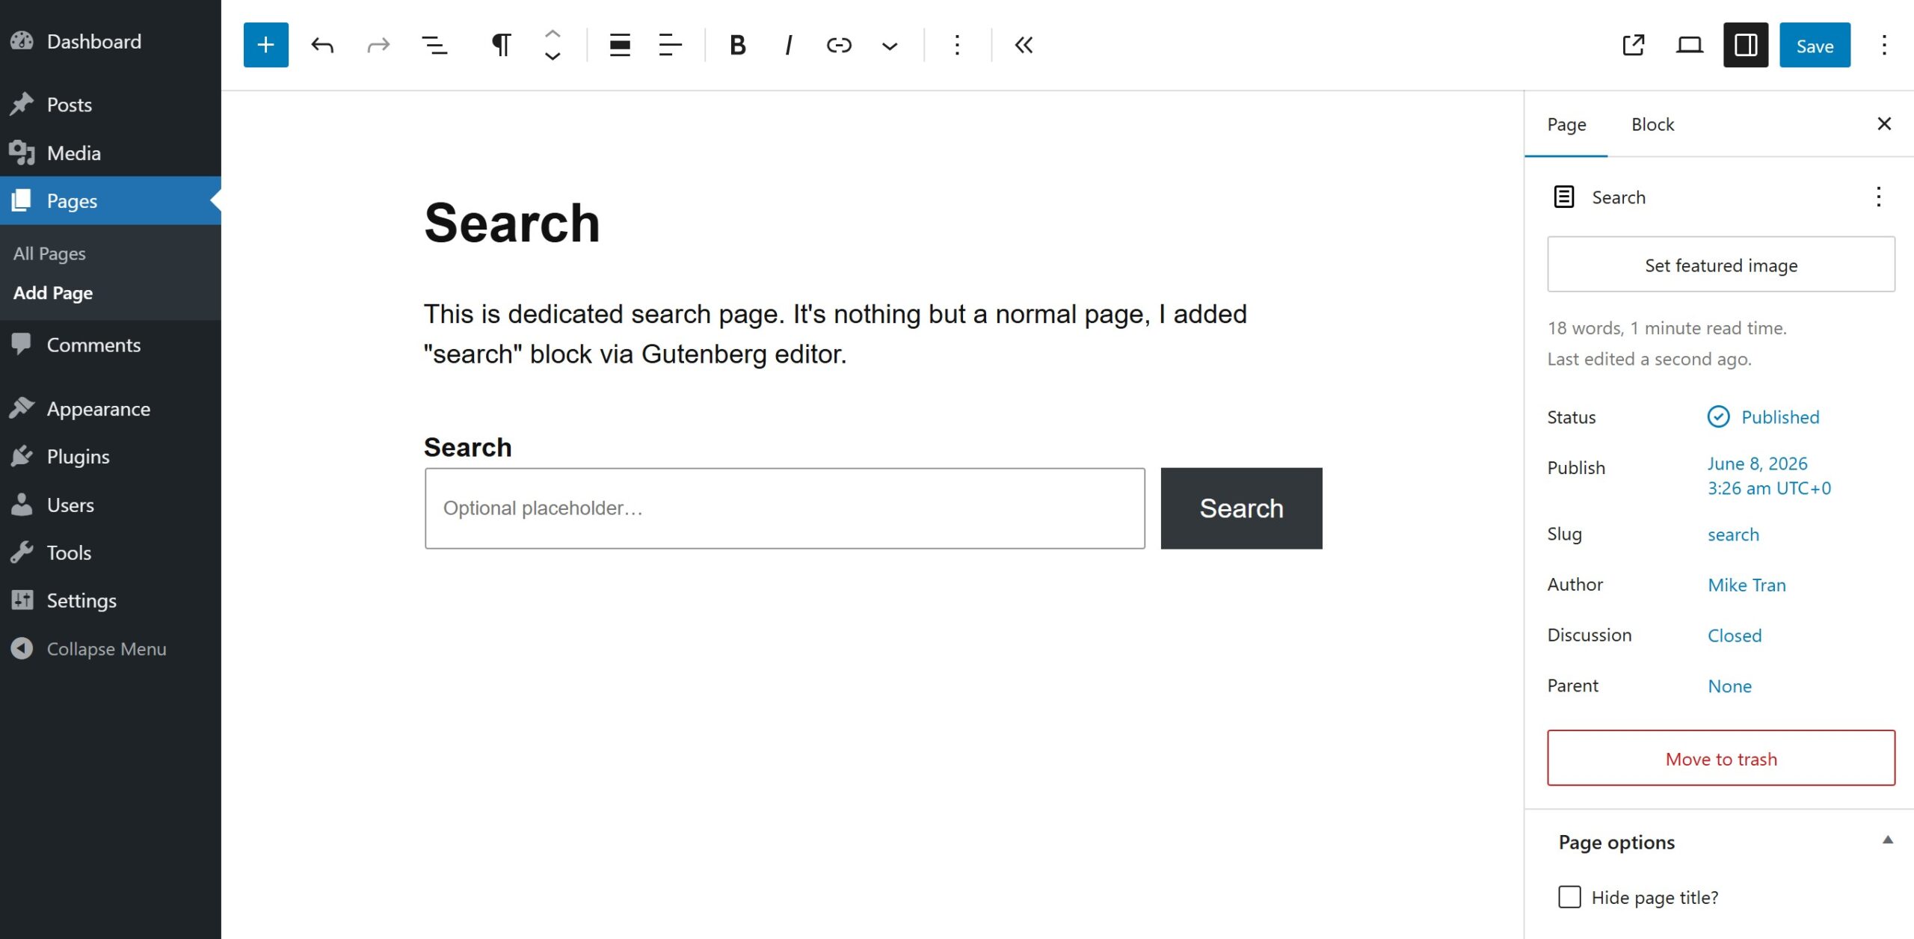
Task: Open block options three-dot menu in toolbar
Action: 957,45
